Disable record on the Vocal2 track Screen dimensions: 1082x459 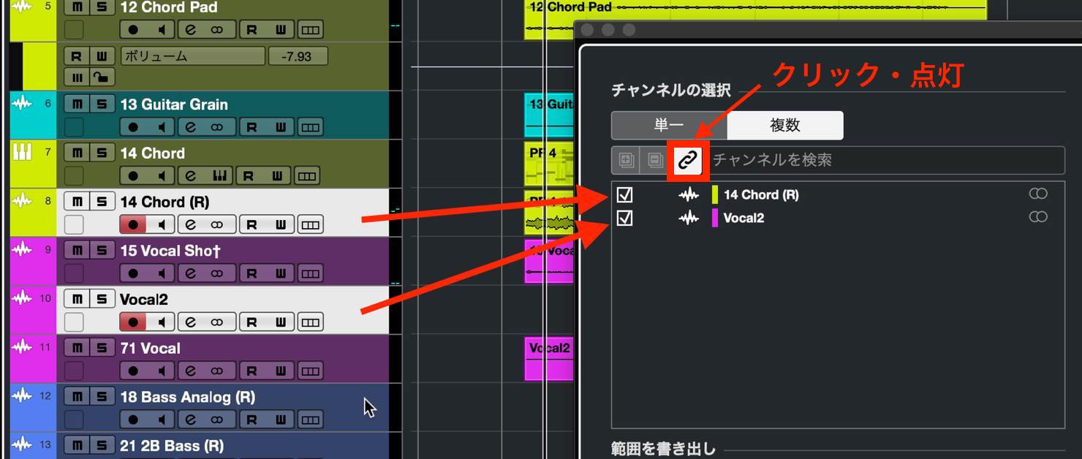133,322
